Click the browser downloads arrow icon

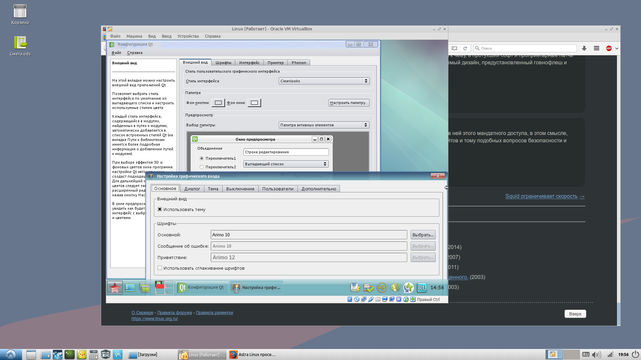[584, 48]
